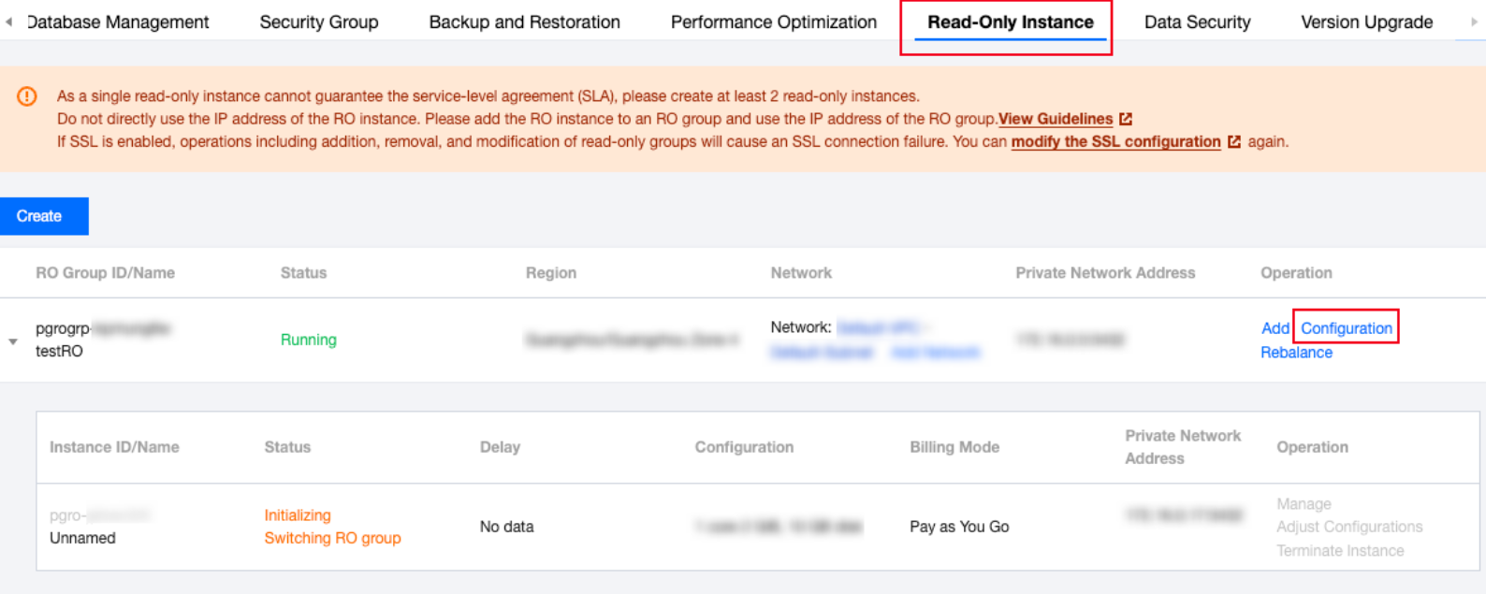The height and width of the screenshot is (594, 1486).
Task: Click Rebalance for the RO group
Action: 1296,353
